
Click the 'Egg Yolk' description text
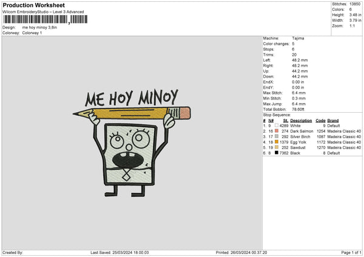point(298,142)
